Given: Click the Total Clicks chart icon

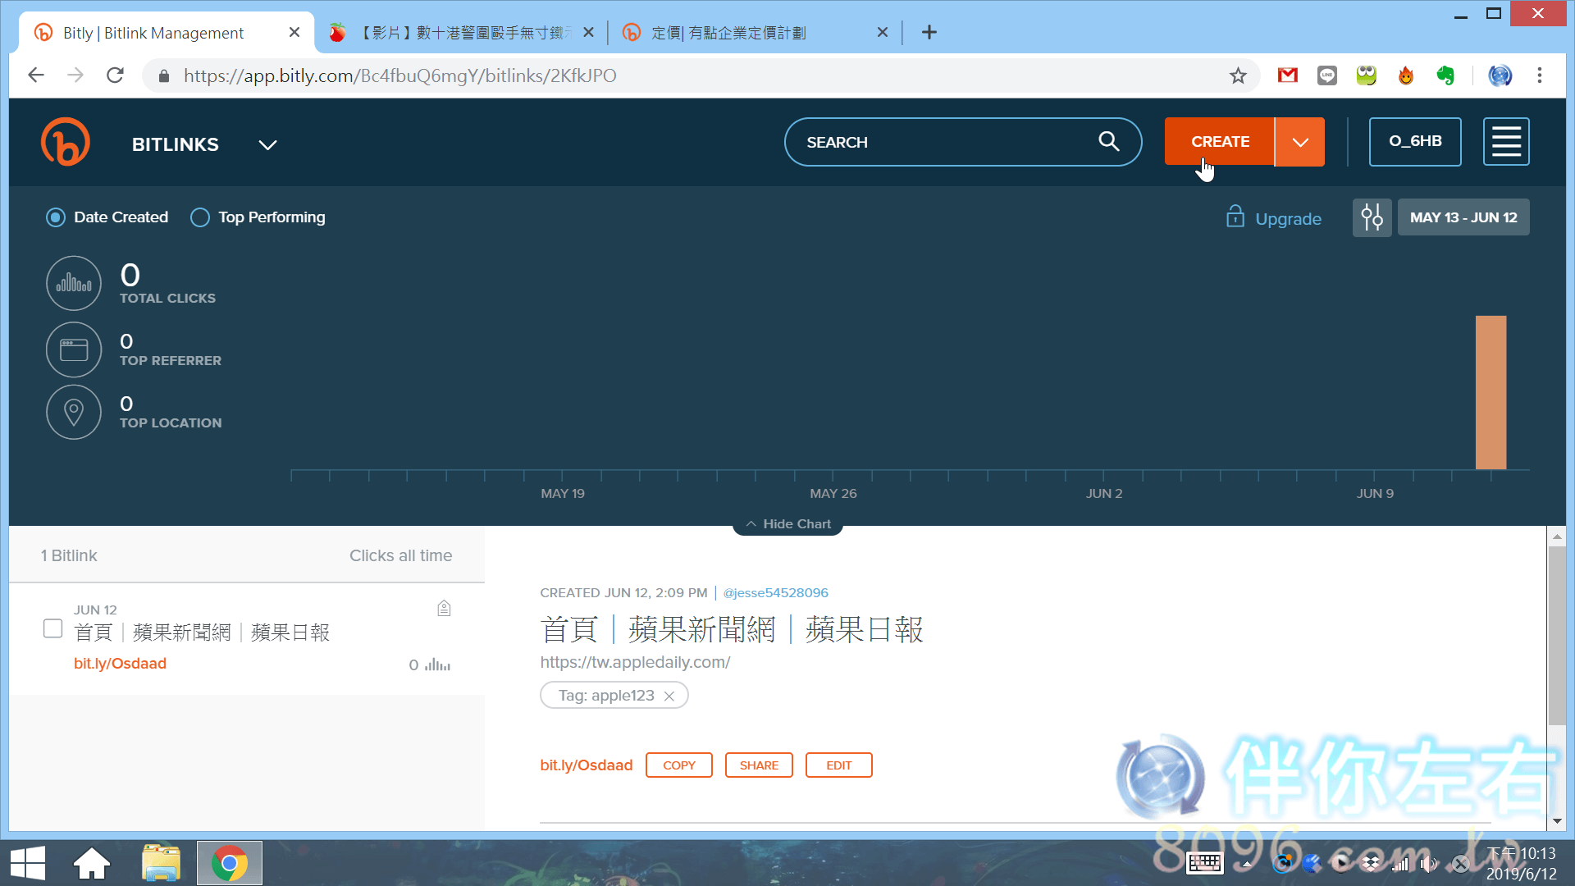Looking at the screenshot, I should point(74,284).
